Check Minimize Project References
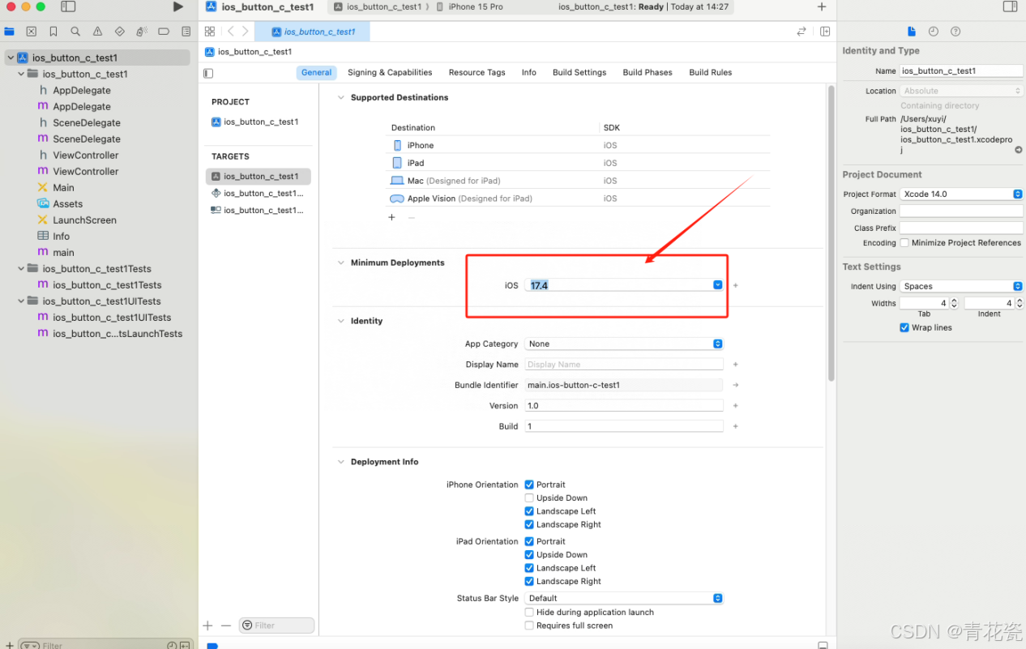Screen dimensions: 1026x649 [904, 243]
